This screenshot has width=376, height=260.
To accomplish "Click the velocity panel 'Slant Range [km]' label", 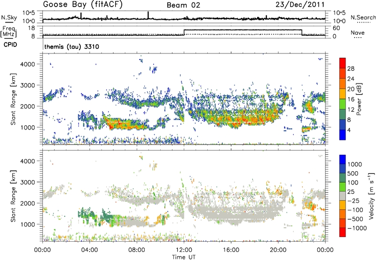I will (x=13, y=196).
